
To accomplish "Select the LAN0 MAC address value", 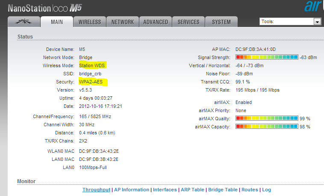I will (x=99, y=159).
